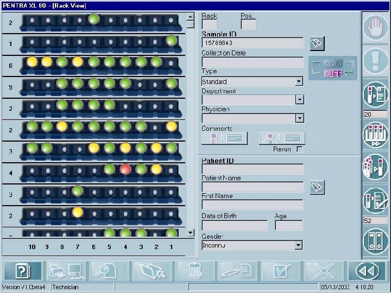The width and height of the screenshot is (391, 293).
Task: Click the printer and monitor icon
Action: (x=67, y=271)
